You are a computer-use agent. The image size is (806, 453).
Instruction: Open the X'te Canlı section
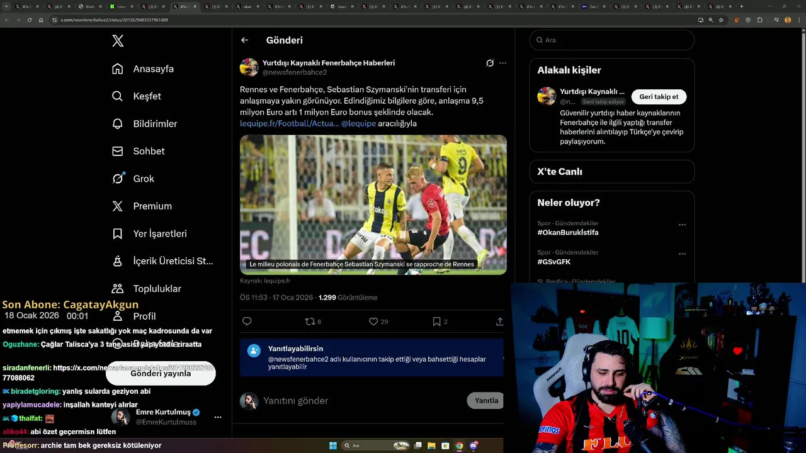[x=611, y=172]
